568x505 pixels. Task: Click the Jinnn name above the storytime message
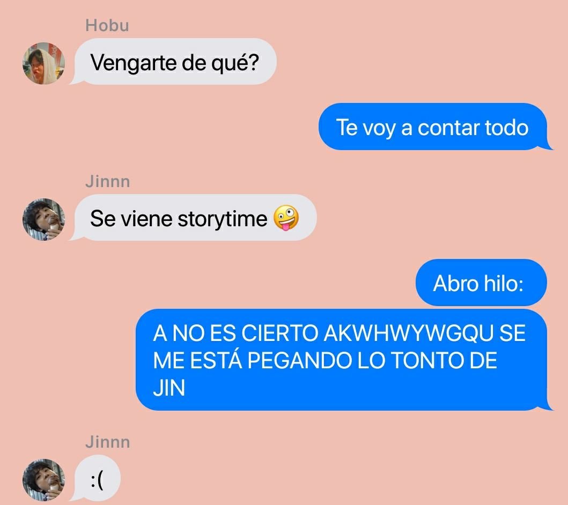[108, 181]
